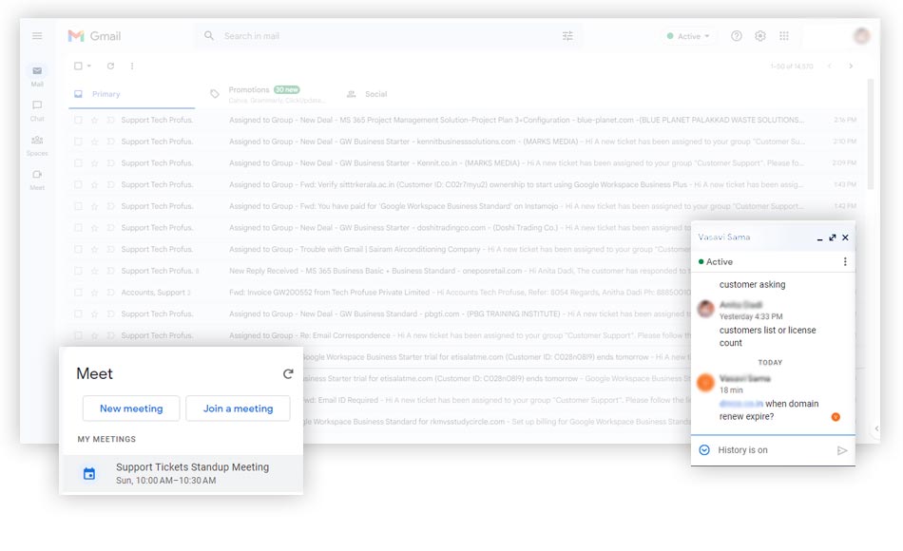The width and height of the screenshot is (903, 551).
Task: Go to previous page of emails
Action: click(x=829, y=66)
